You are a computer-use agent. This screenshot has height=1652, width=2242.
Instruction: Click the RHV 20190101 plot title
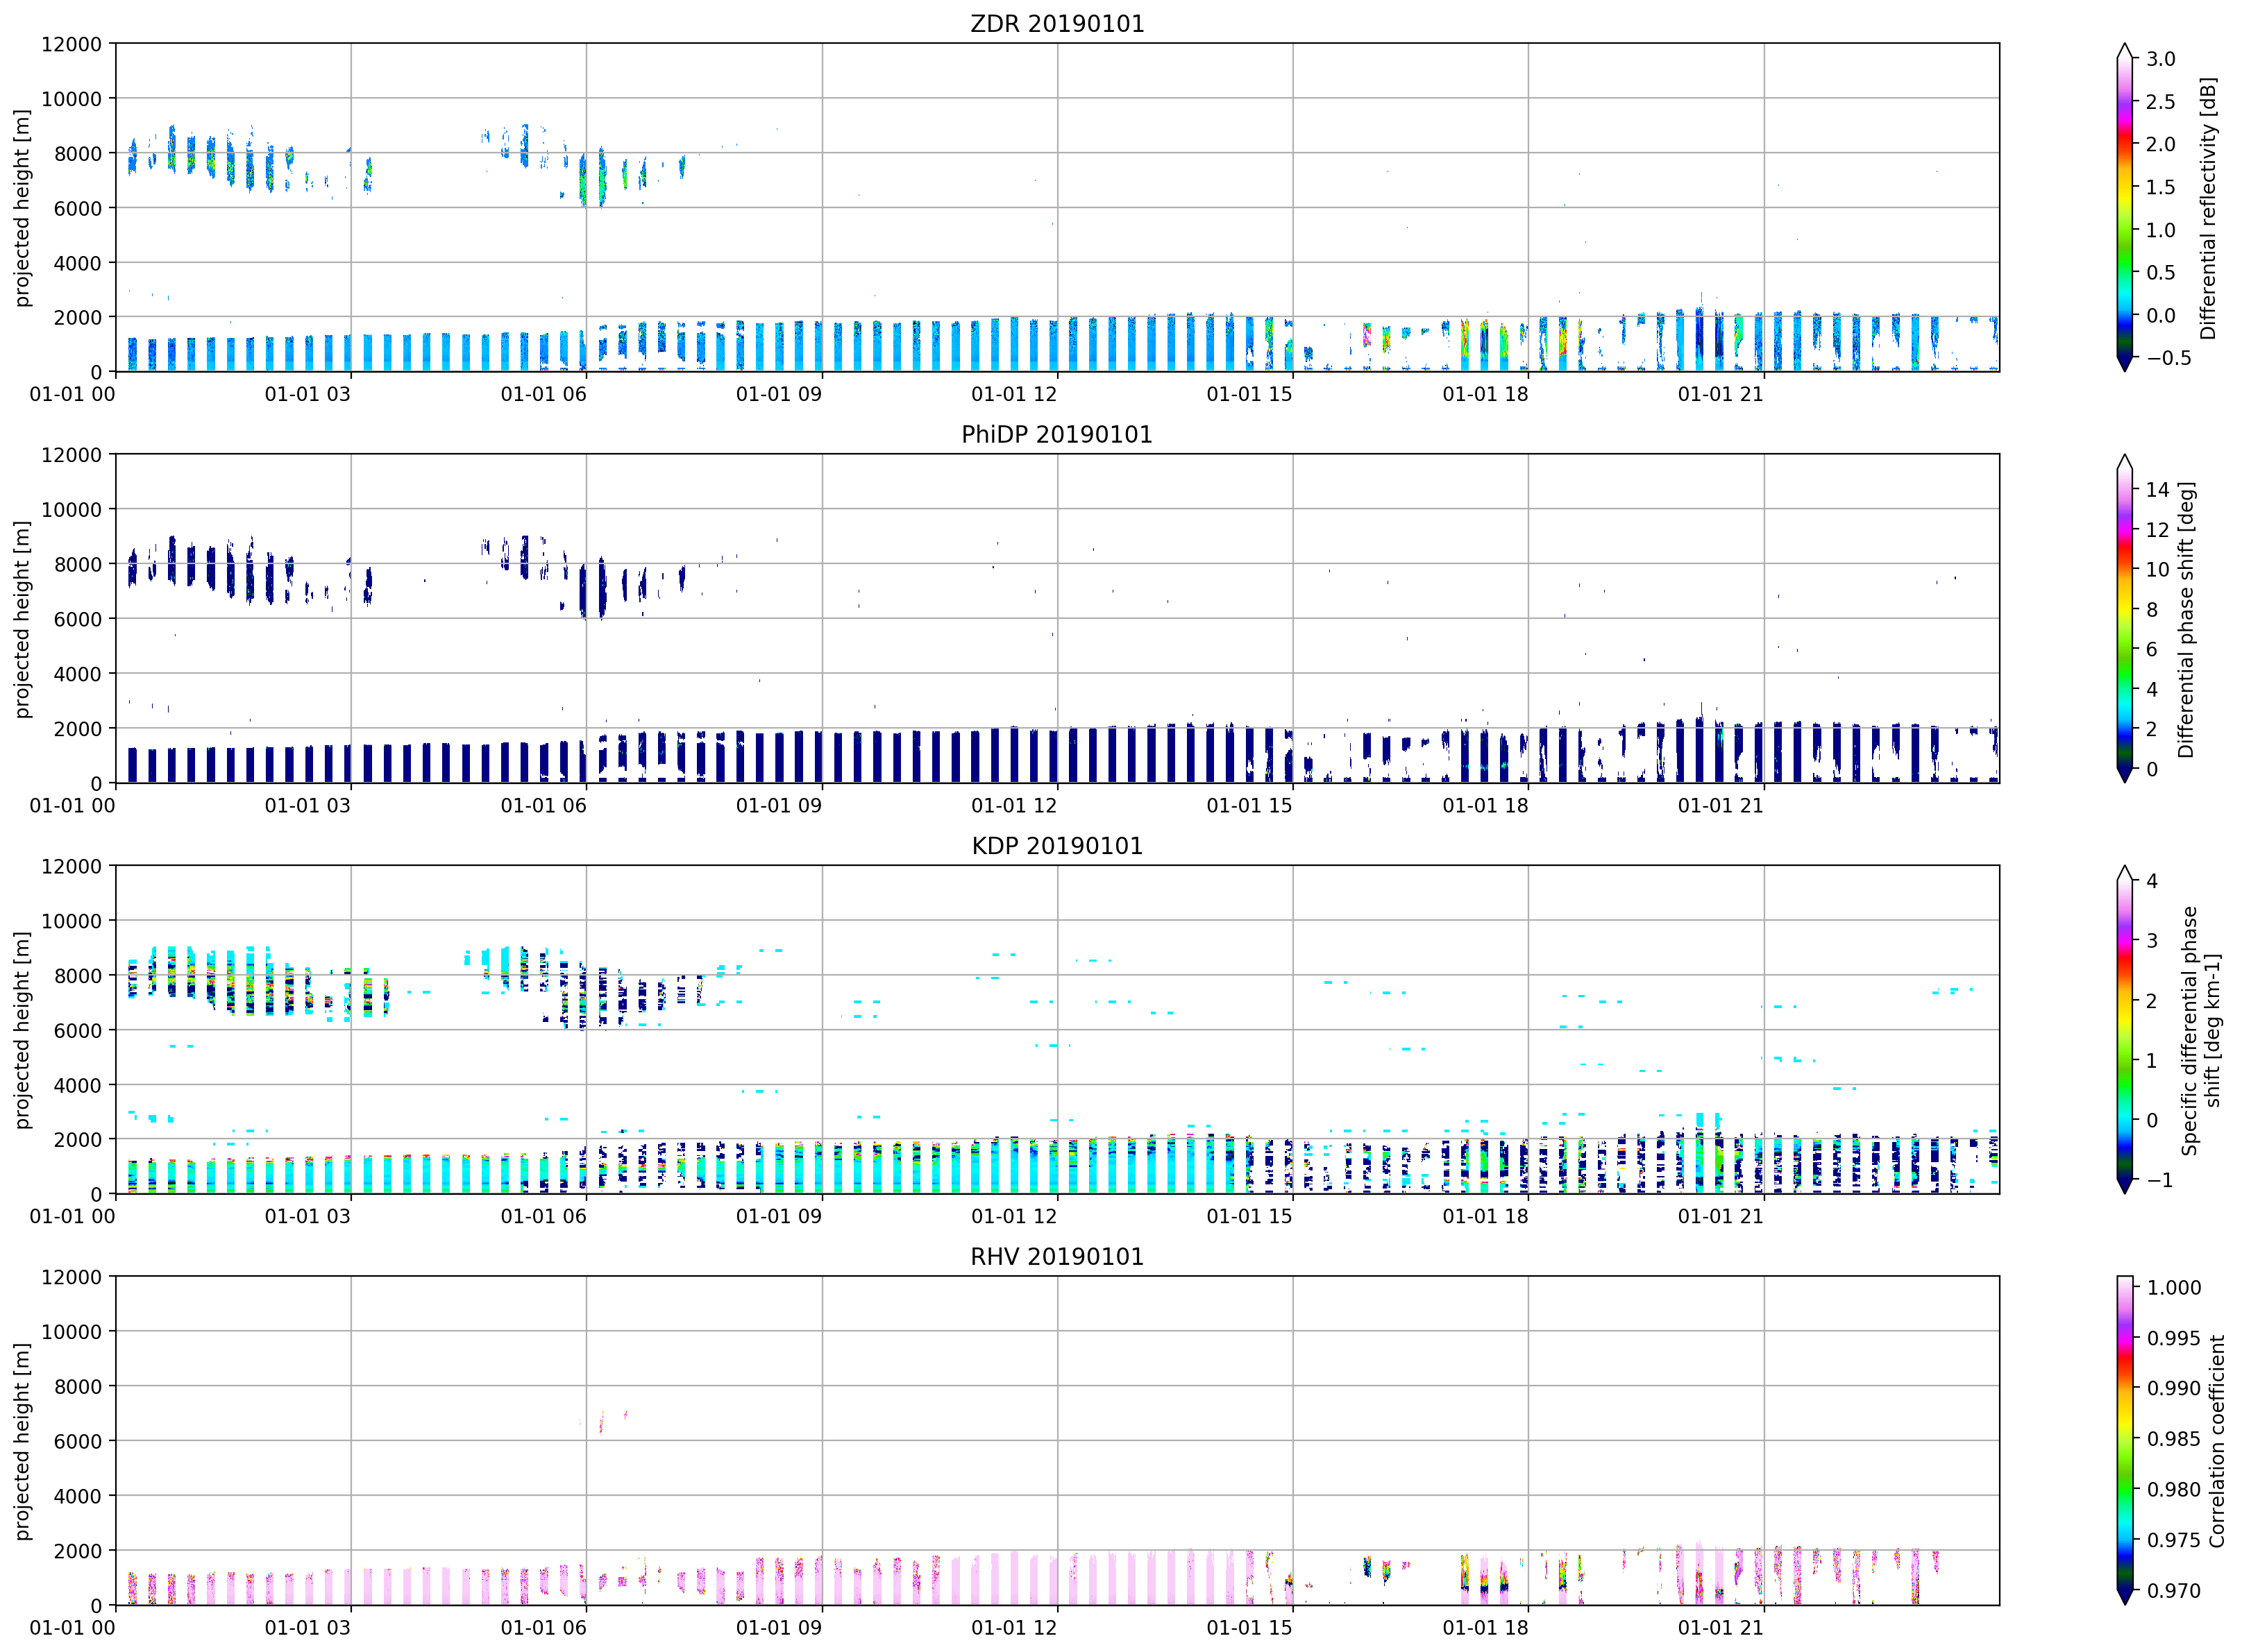click(x=1056, y=1256)
